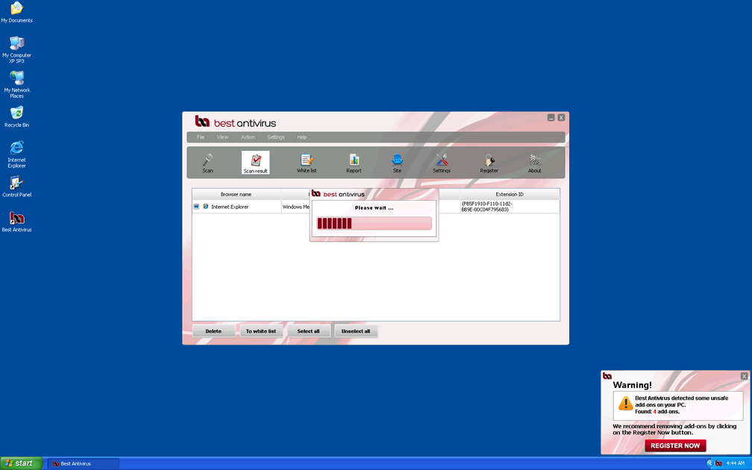The height and width of the screenshot is (470, 752).
Task: Click the Delete button
Action: 213,331
